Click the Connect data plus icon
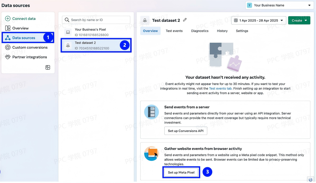The width and height of the screenshot is (316, 183). tap(8, 19)
